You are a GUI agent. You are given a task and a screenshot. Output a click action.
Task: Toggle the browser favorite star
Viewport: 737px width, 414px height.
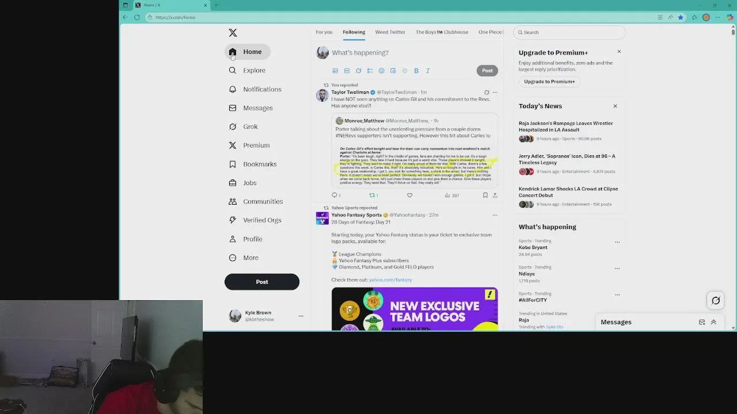coord(681,17)
